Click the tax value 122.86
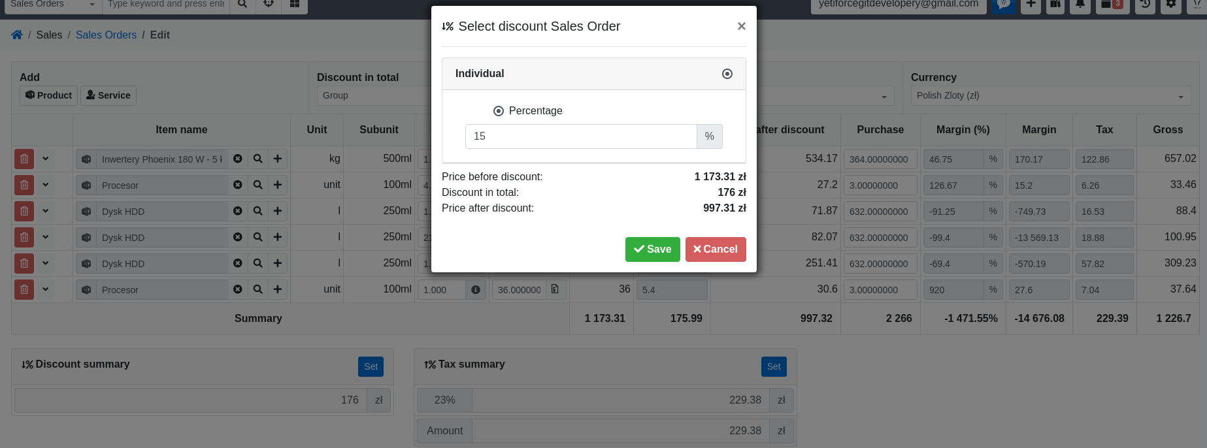 pos(1104,159)
